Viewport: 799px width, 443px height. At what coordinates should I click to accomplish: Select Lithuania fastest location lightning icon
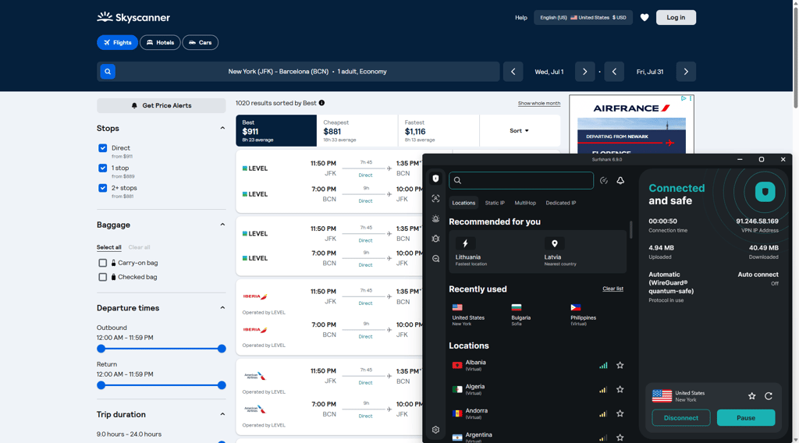click(465, 243)
